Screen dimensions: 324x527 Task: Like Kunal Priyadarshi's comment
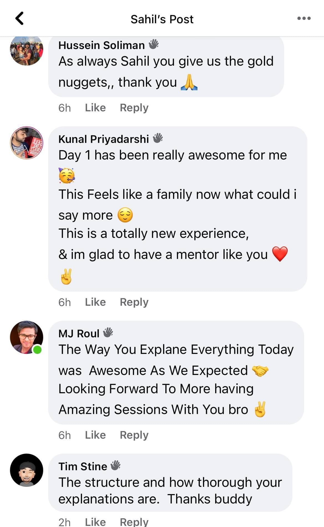[x=95, y=302]
